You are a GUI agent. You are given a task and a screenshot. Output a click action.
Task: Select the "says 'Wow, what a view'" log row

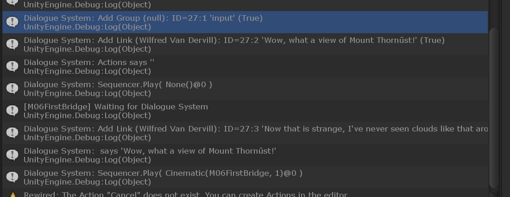tap(245, 155)
